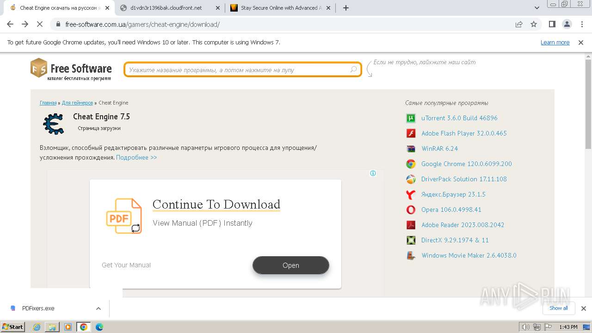Click the Adobe Flash Player red icon
The image size is (592, 333).
click(x=411, y=133)
